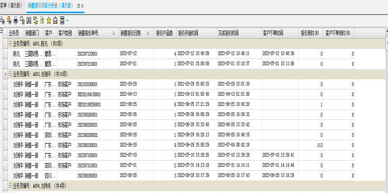The width and height of the screenshot is (388, 193).
Task: Sort by the 业务员 column header
Action: [x=16, y=33]
